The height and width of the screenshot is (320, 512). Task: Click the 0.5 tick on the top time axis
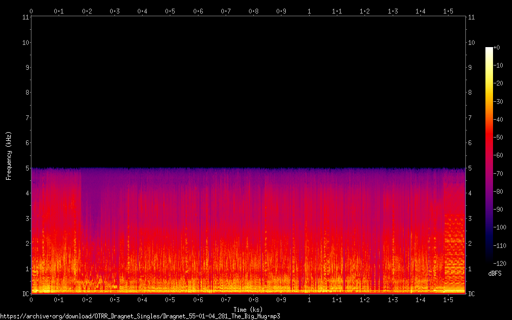pos(170,11)
